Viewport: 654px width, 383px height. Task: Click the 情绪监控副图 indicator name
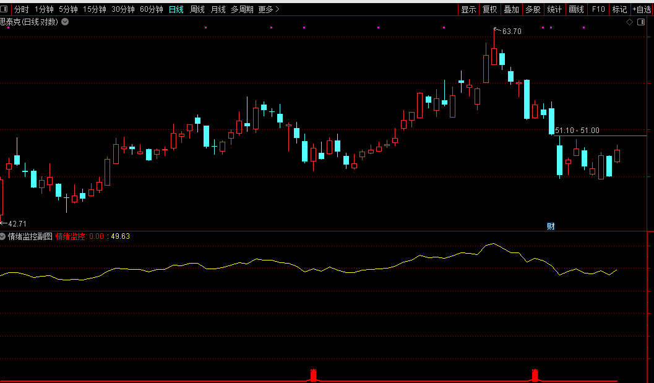pos(30,236)
